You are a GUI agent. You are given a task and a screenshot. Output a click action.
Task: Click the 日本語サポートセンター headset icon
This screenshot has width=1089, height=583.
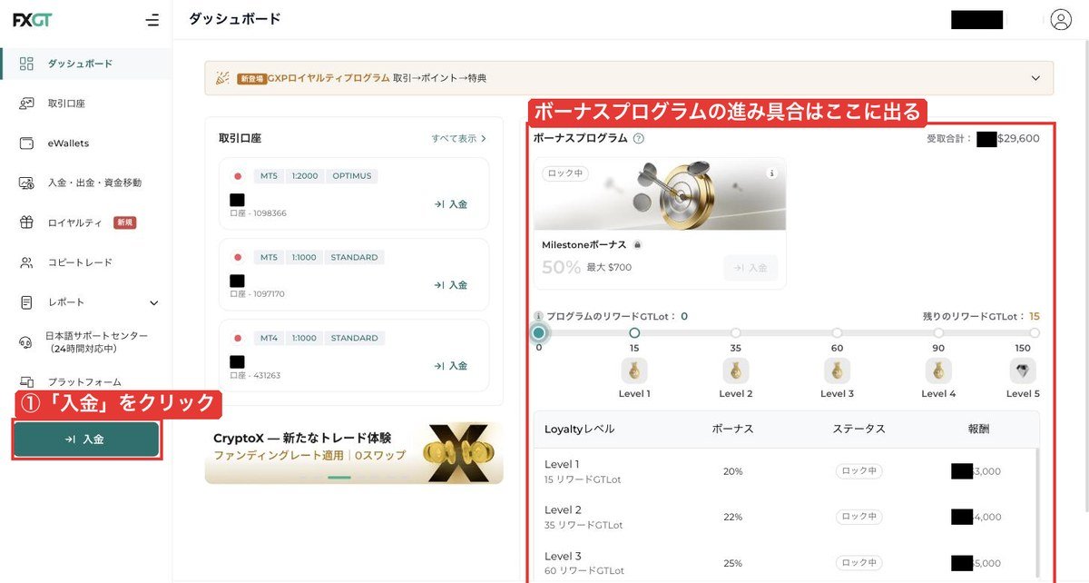coord(26,342)
